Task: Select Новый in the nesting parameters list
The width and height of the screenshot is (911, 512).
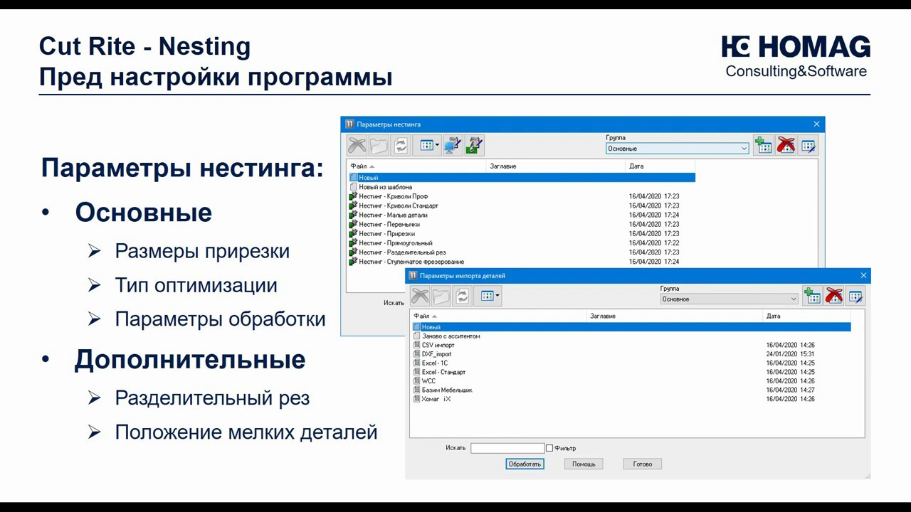Action: coord(521,178)
